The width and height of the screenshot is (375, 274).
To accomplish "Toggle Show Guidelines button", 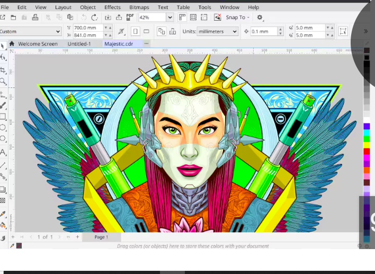I will coord(204,17).
